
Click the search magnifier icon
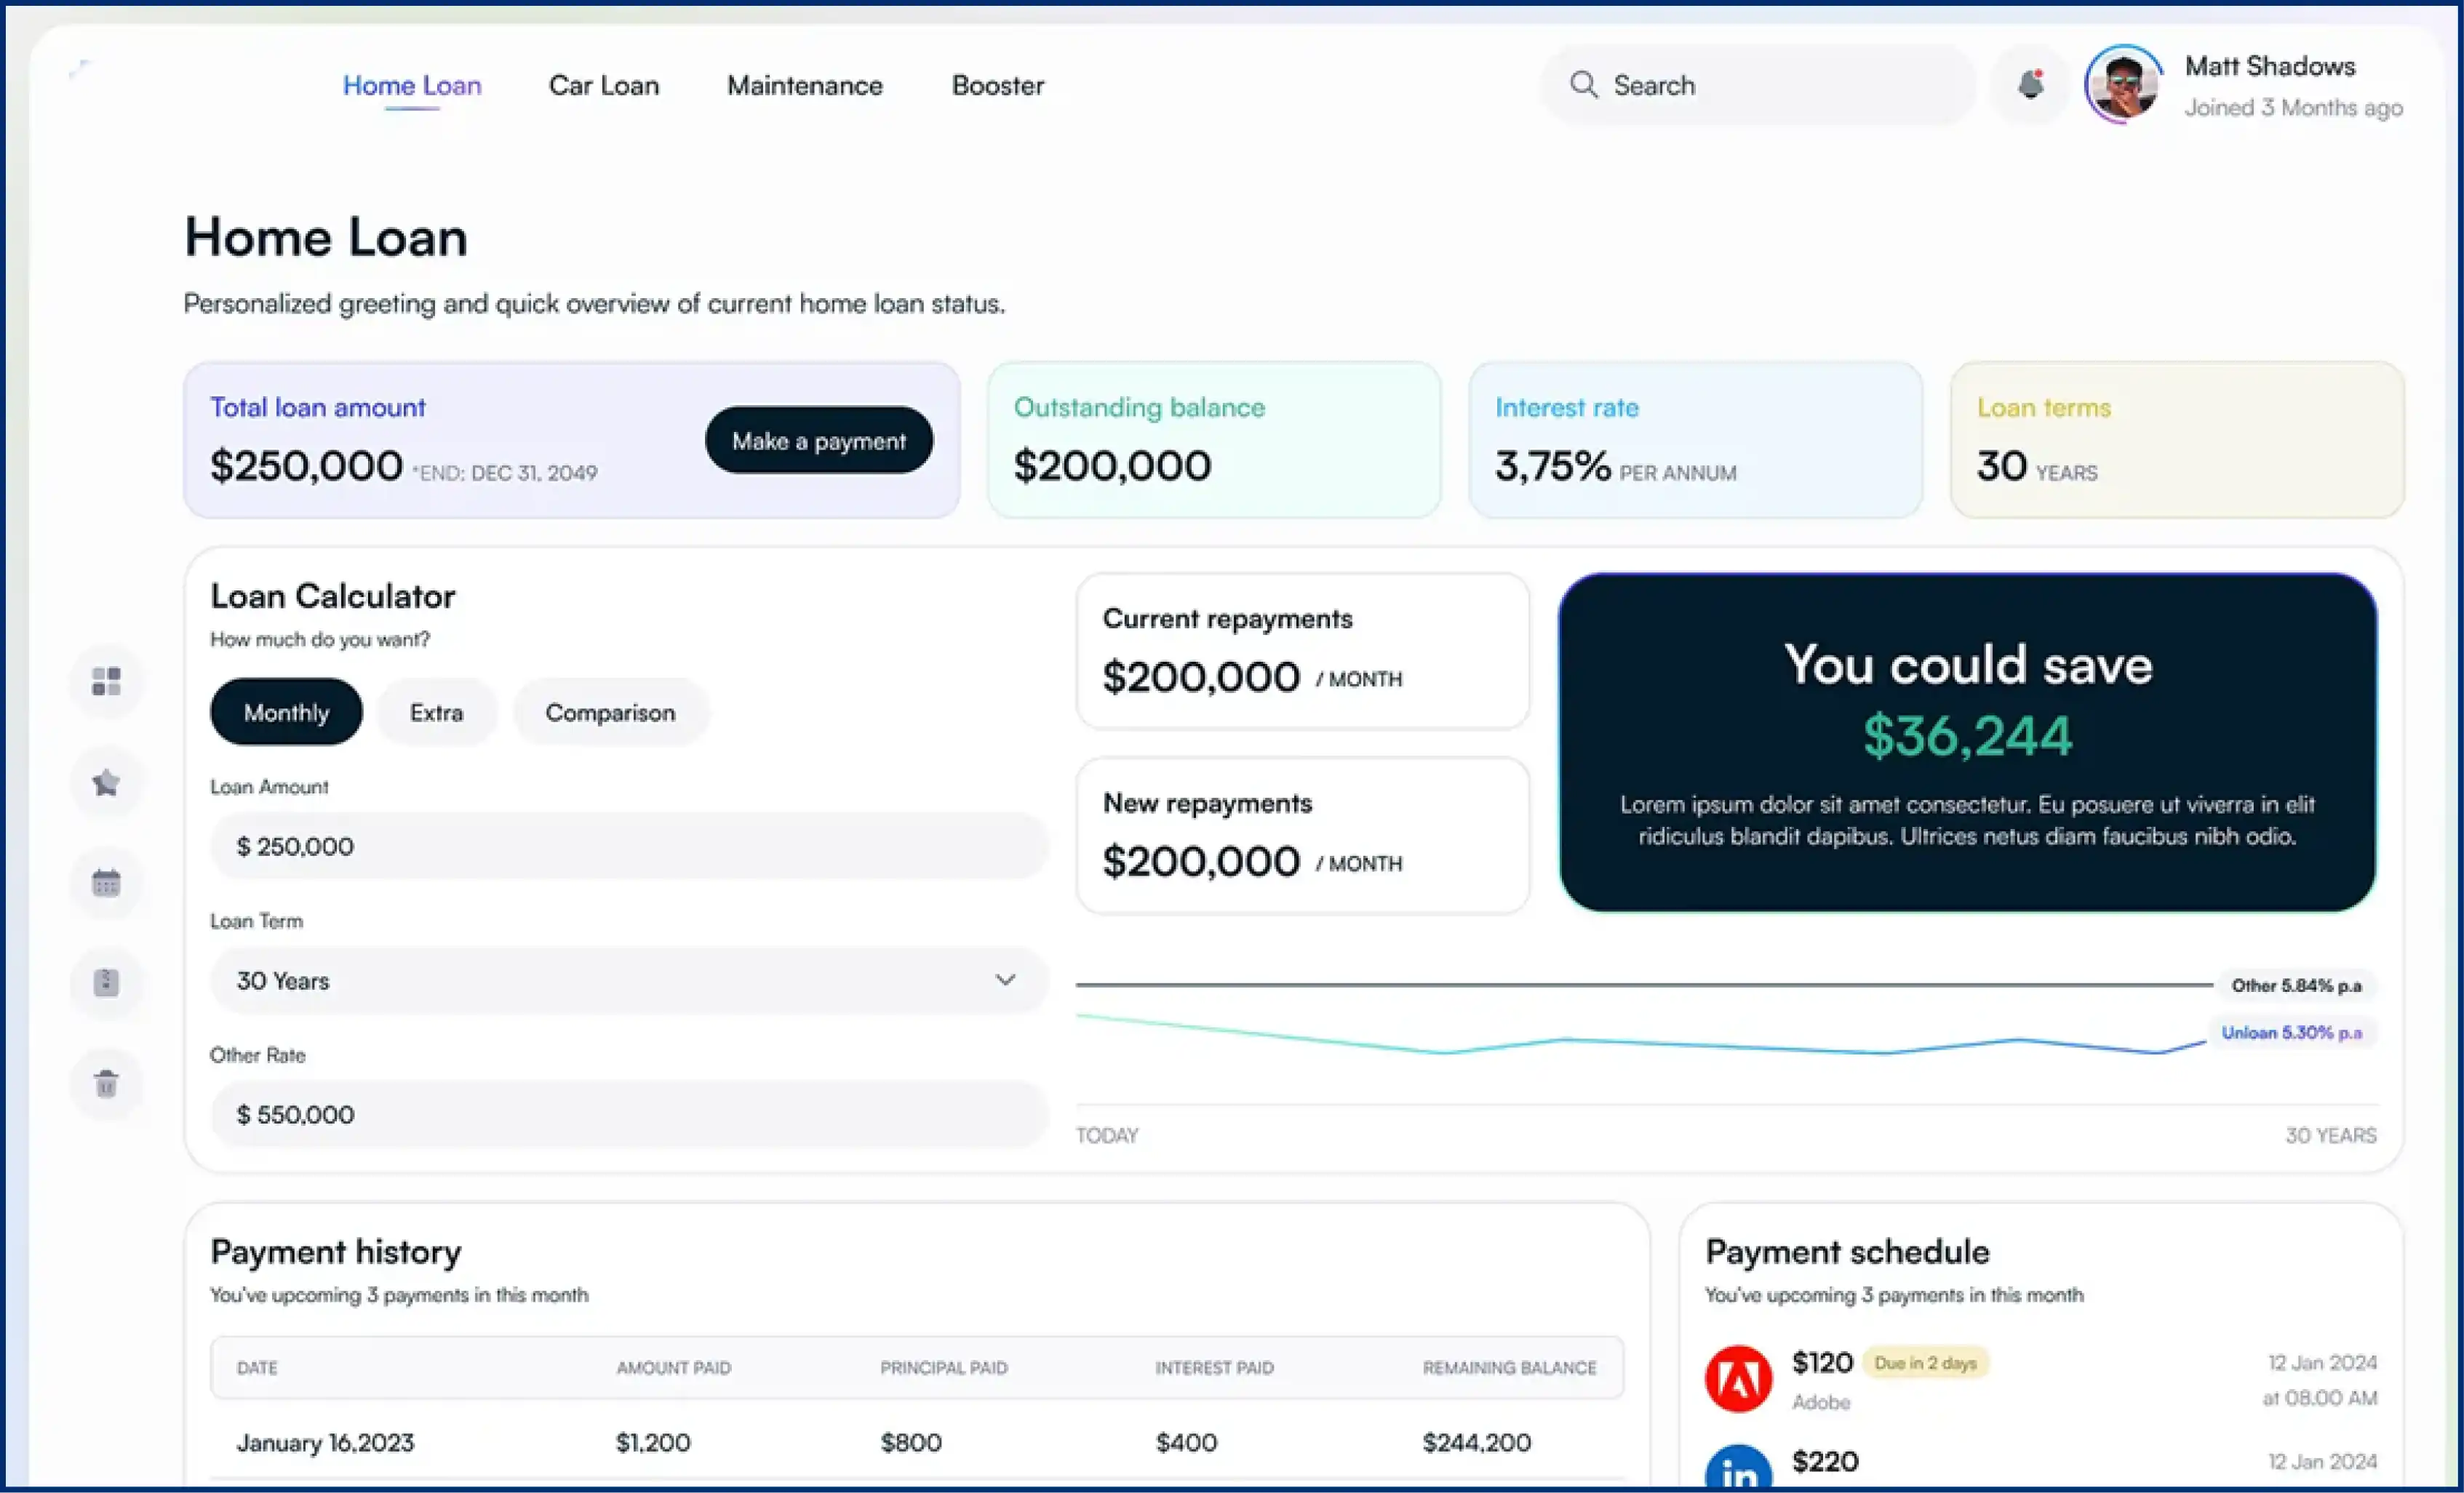click(1583, 85)
